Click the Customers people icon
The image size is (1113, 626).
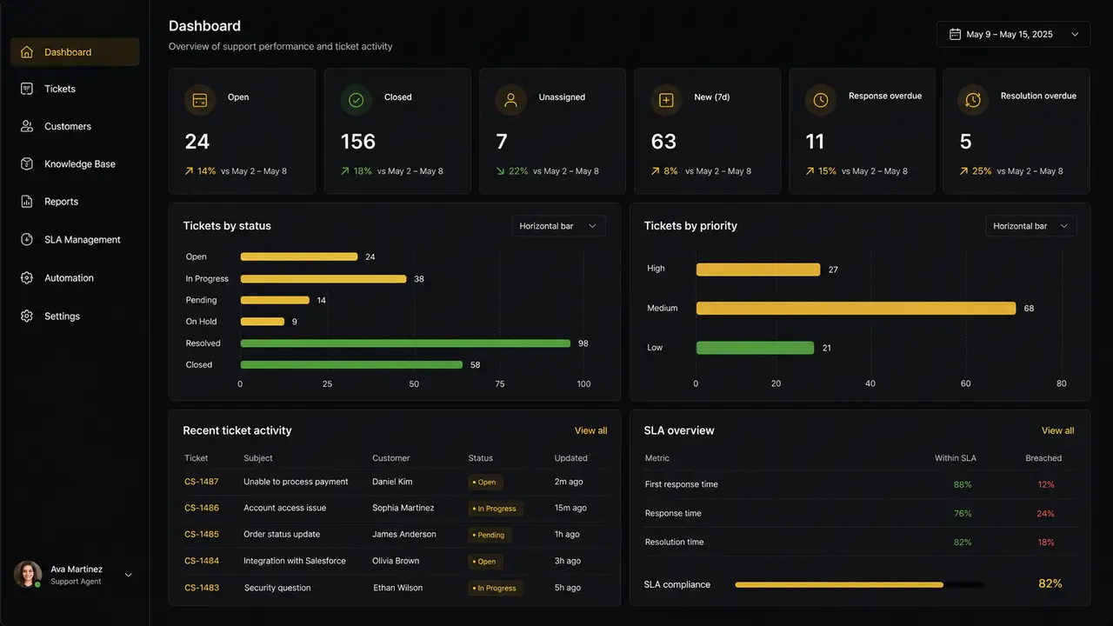[x=27, y=126]
